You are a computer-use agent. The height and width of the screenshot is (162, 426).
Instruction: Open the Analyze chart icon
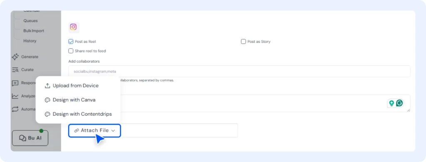coord(15,96)
